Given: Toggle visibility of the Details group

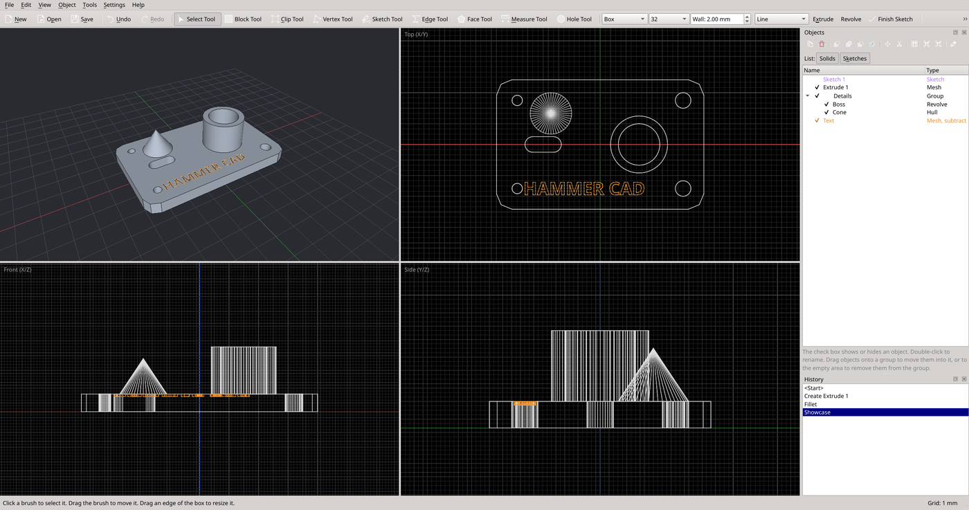Looking at the screenshot, I should [817, 95].
